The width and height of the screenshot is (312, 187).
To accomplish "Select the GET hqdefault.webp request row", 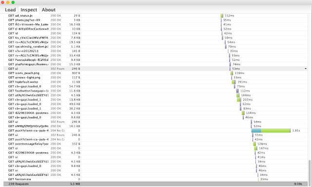I will tap(156, 82).
